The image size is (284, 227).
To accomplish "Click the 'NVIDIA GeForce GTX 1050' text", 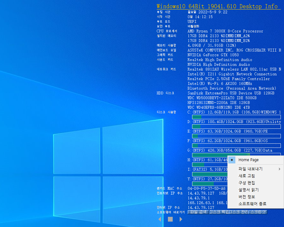I will [x=213, y=55].
